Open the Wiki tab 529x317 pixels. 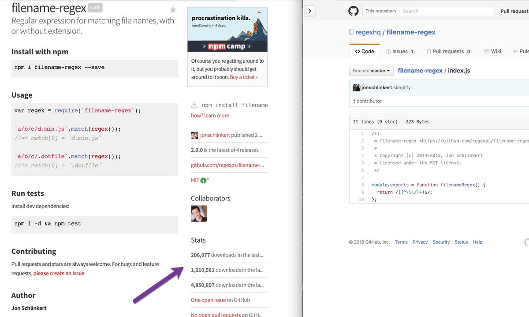493,51
